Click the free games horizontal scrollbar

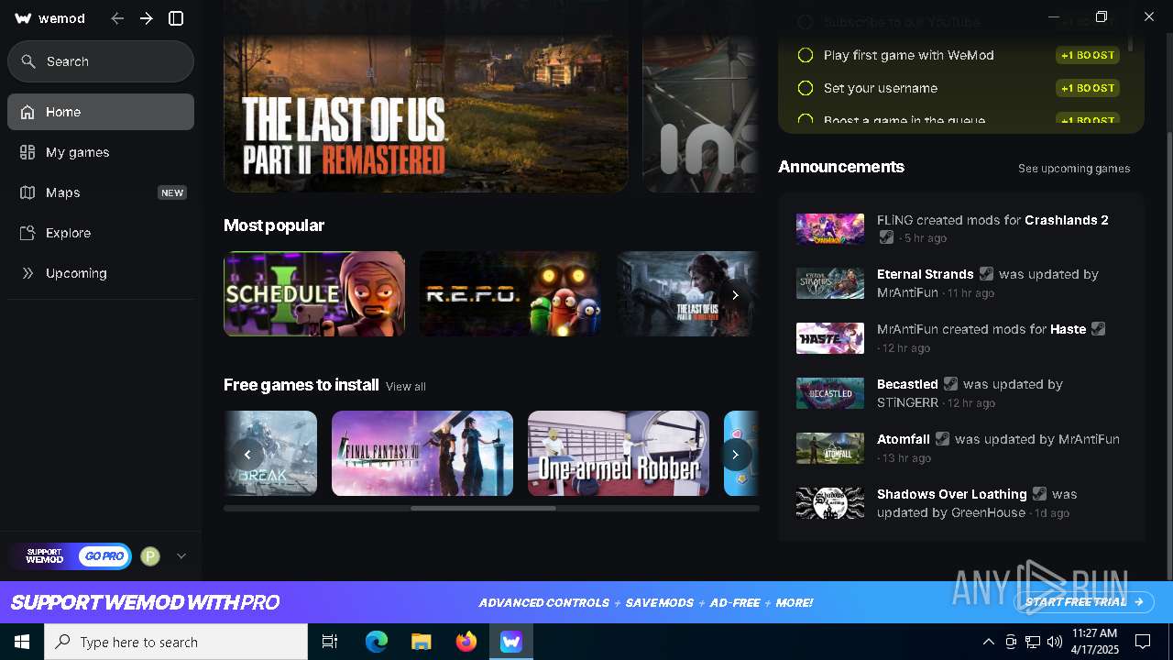[x=483, y=508]
